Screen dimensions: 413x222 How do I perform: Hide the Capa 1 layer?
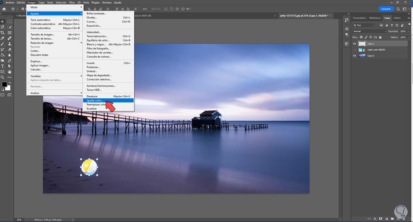point(355,44)
